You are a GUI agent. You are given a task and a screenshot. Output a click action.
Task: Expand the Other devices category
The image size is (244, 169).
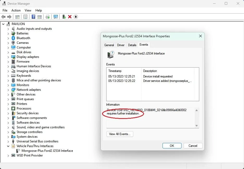pos(8,95)
